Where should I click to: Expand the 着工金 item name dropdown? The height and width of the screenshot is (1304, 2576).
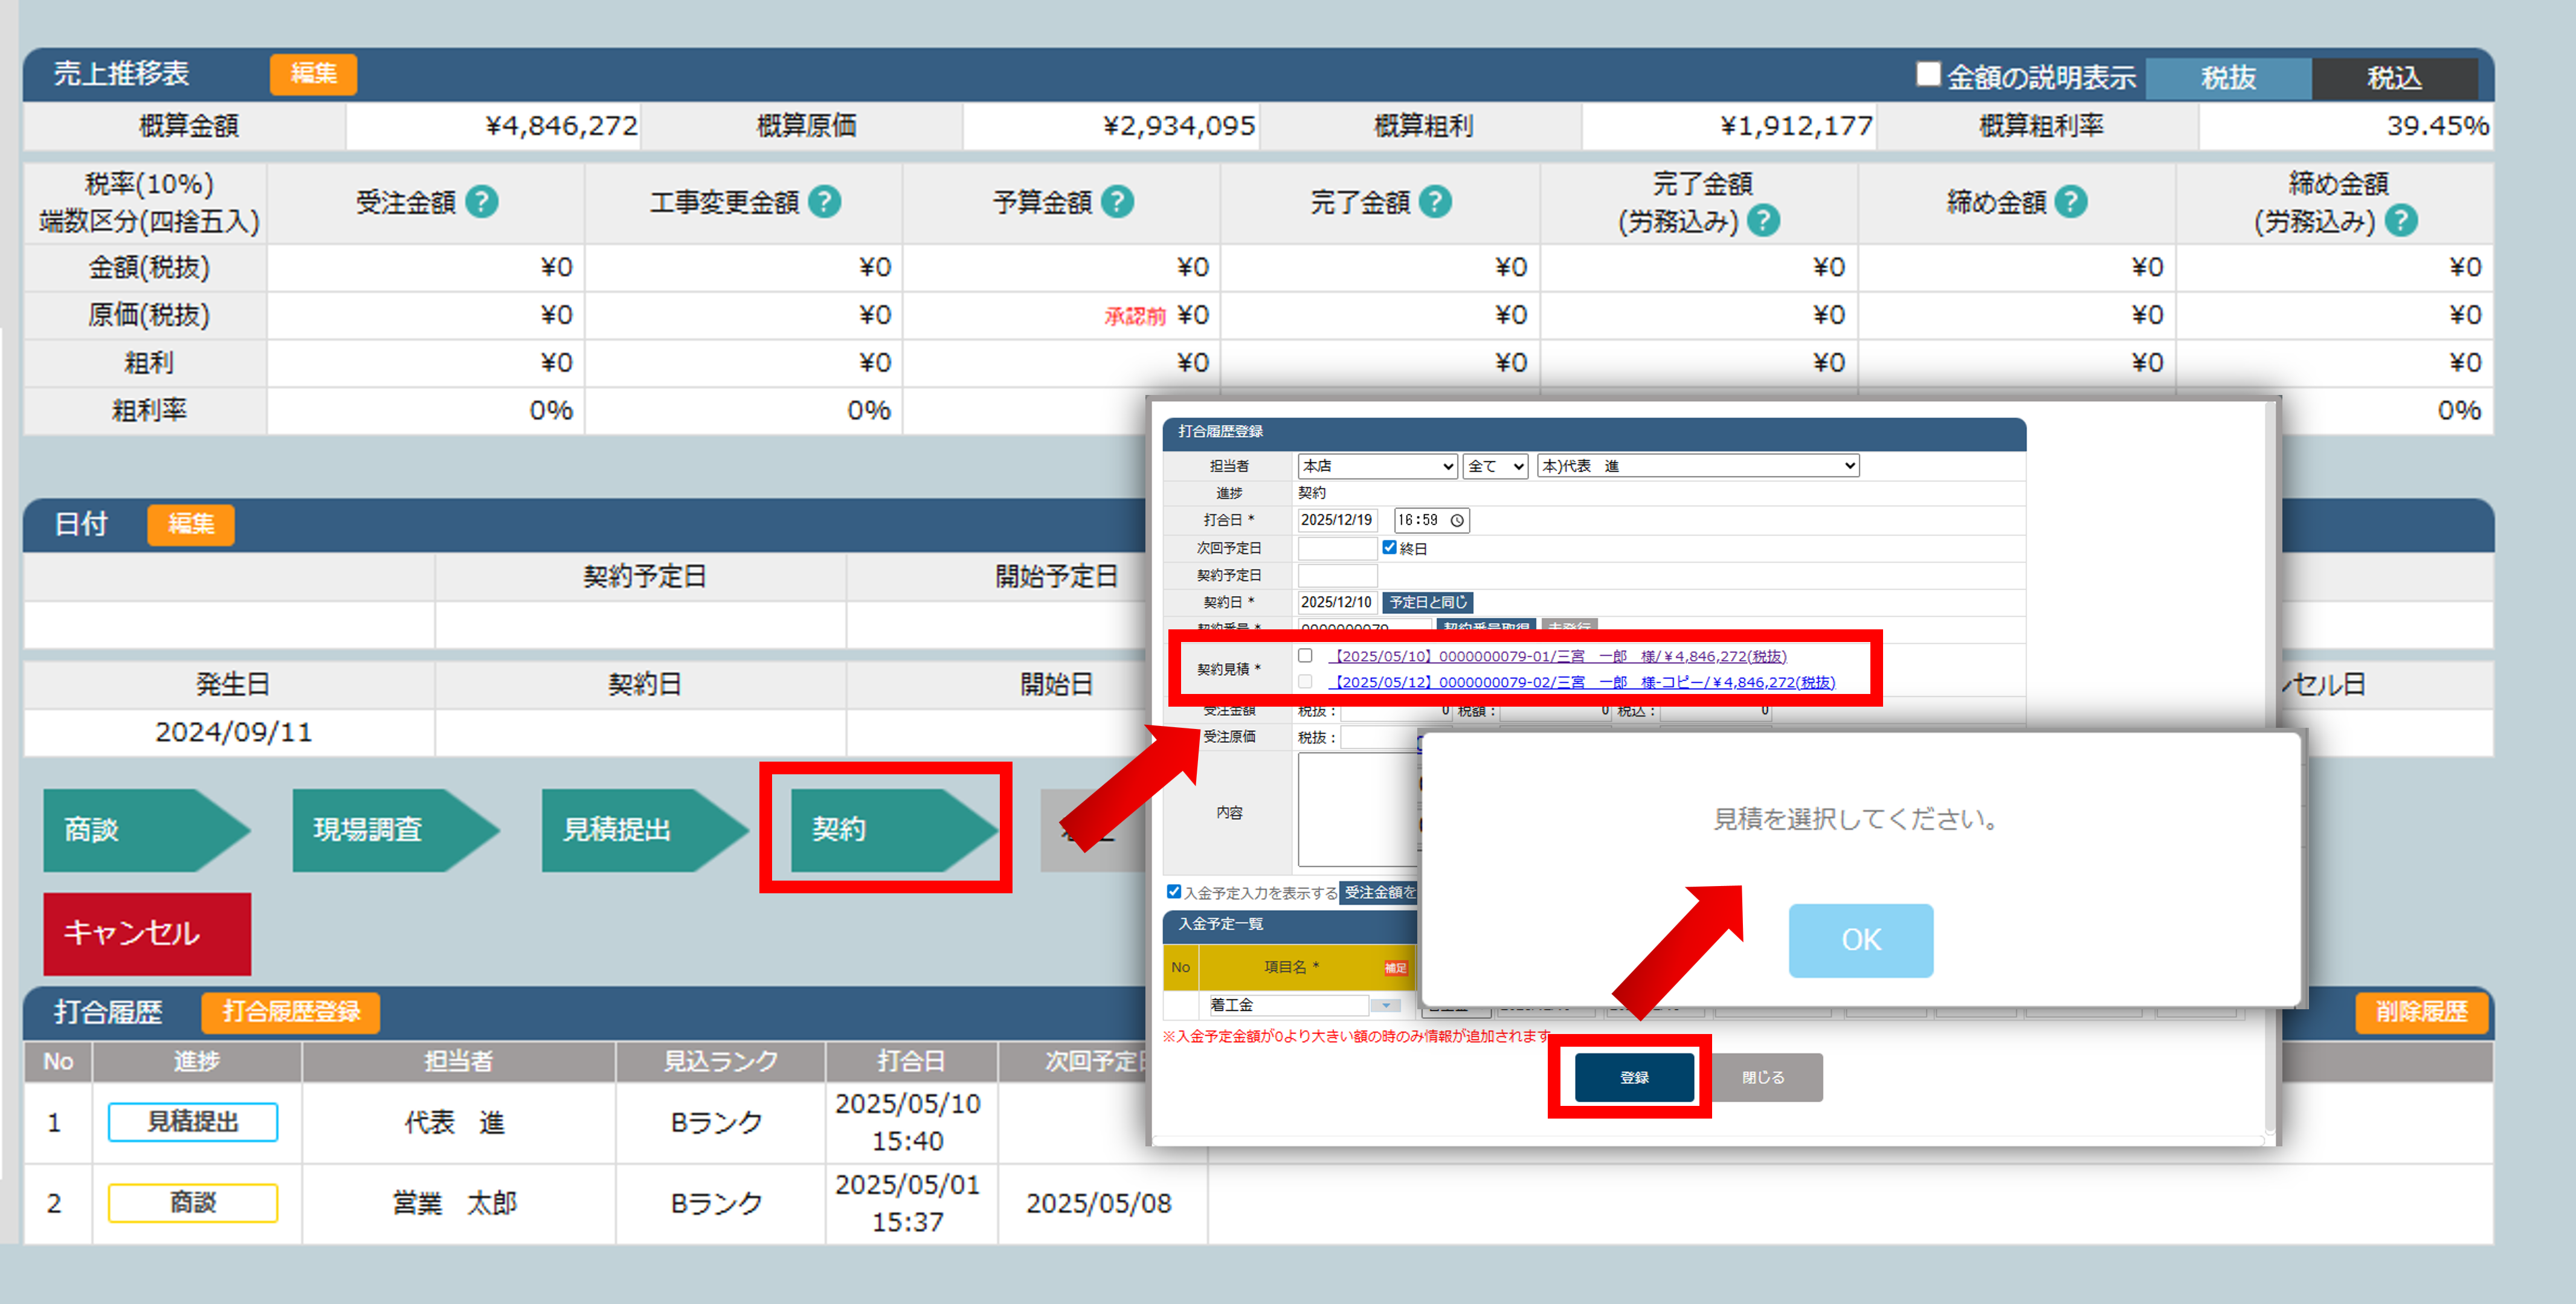coord(1385,1005)
